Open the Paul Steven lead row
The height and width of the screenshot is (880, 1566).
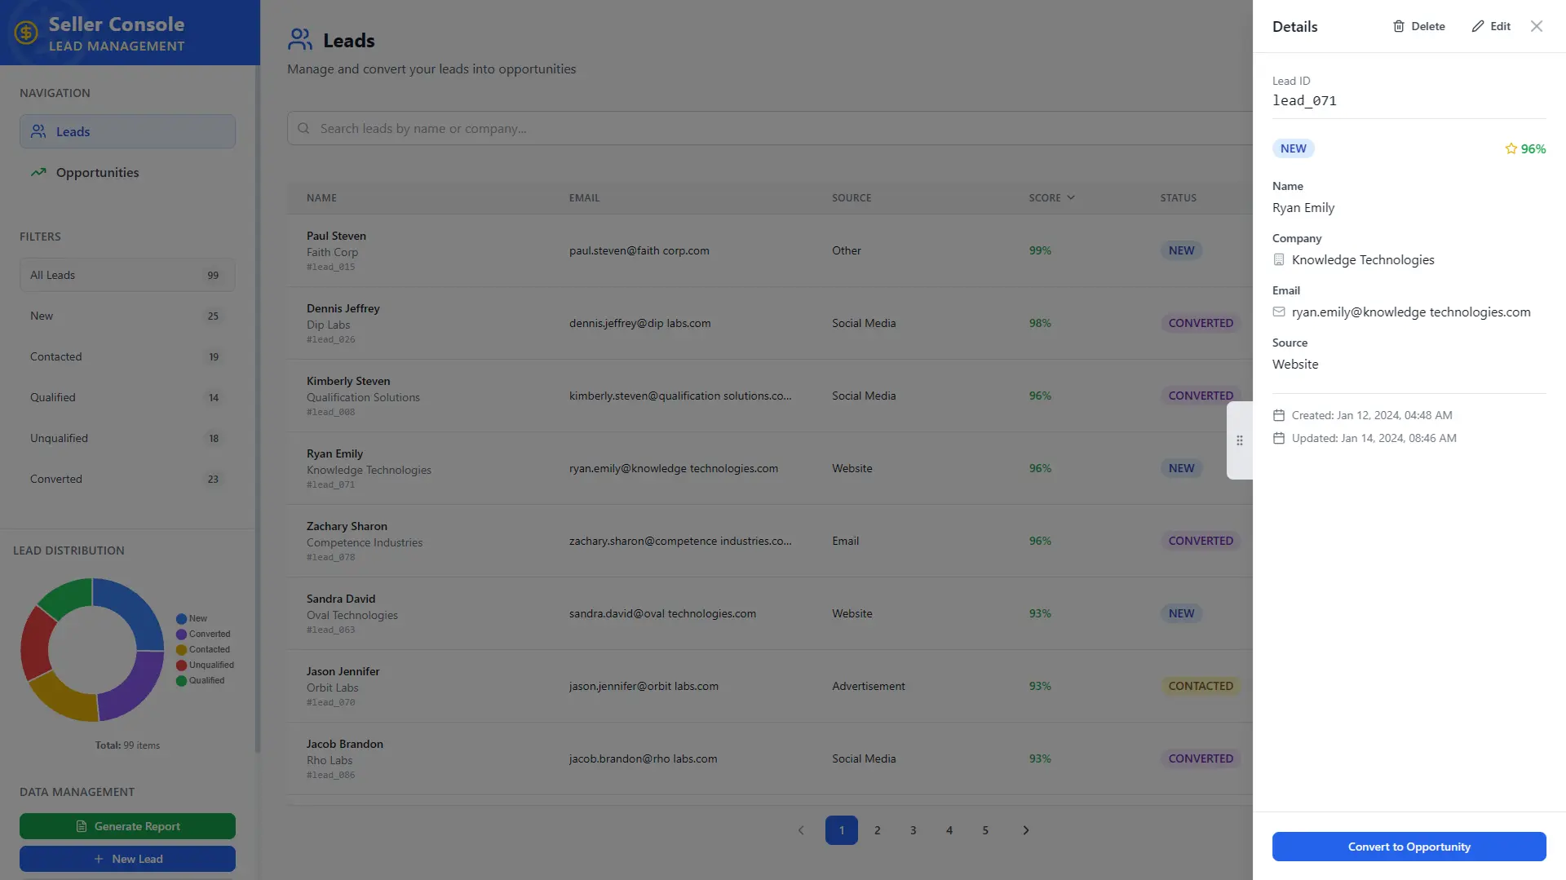click(769, 250)
